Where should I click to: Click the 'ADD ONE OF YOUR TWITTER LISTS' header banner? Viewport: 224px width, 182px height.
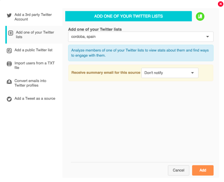128,16
